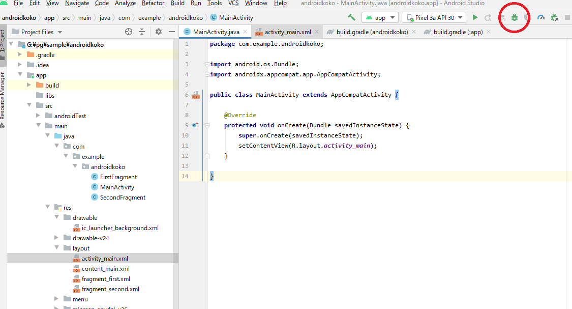Place cursor on line 11 setContentView code
Image resolution: width=572 pixels, height=309 pixels.
[308, 146]
